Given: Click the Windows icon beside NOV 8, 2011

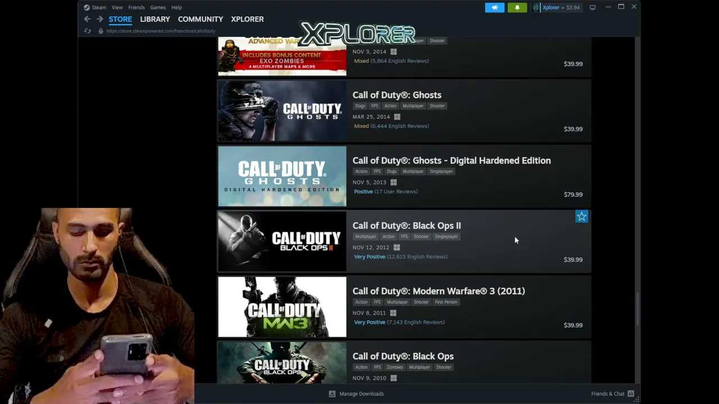Looking at the screenshot, I should [393, 313].
